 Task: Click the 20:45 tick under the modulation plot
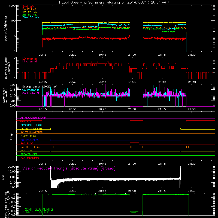pos(102,109)
